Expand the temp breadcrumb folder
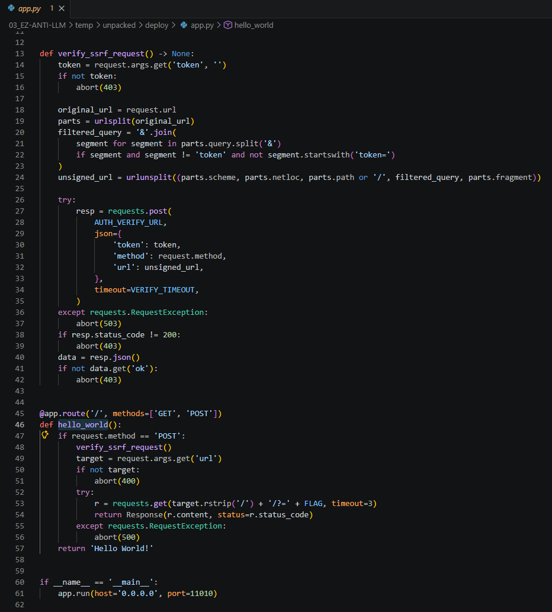This screenshot has height=612, width=552. [84, 25]
